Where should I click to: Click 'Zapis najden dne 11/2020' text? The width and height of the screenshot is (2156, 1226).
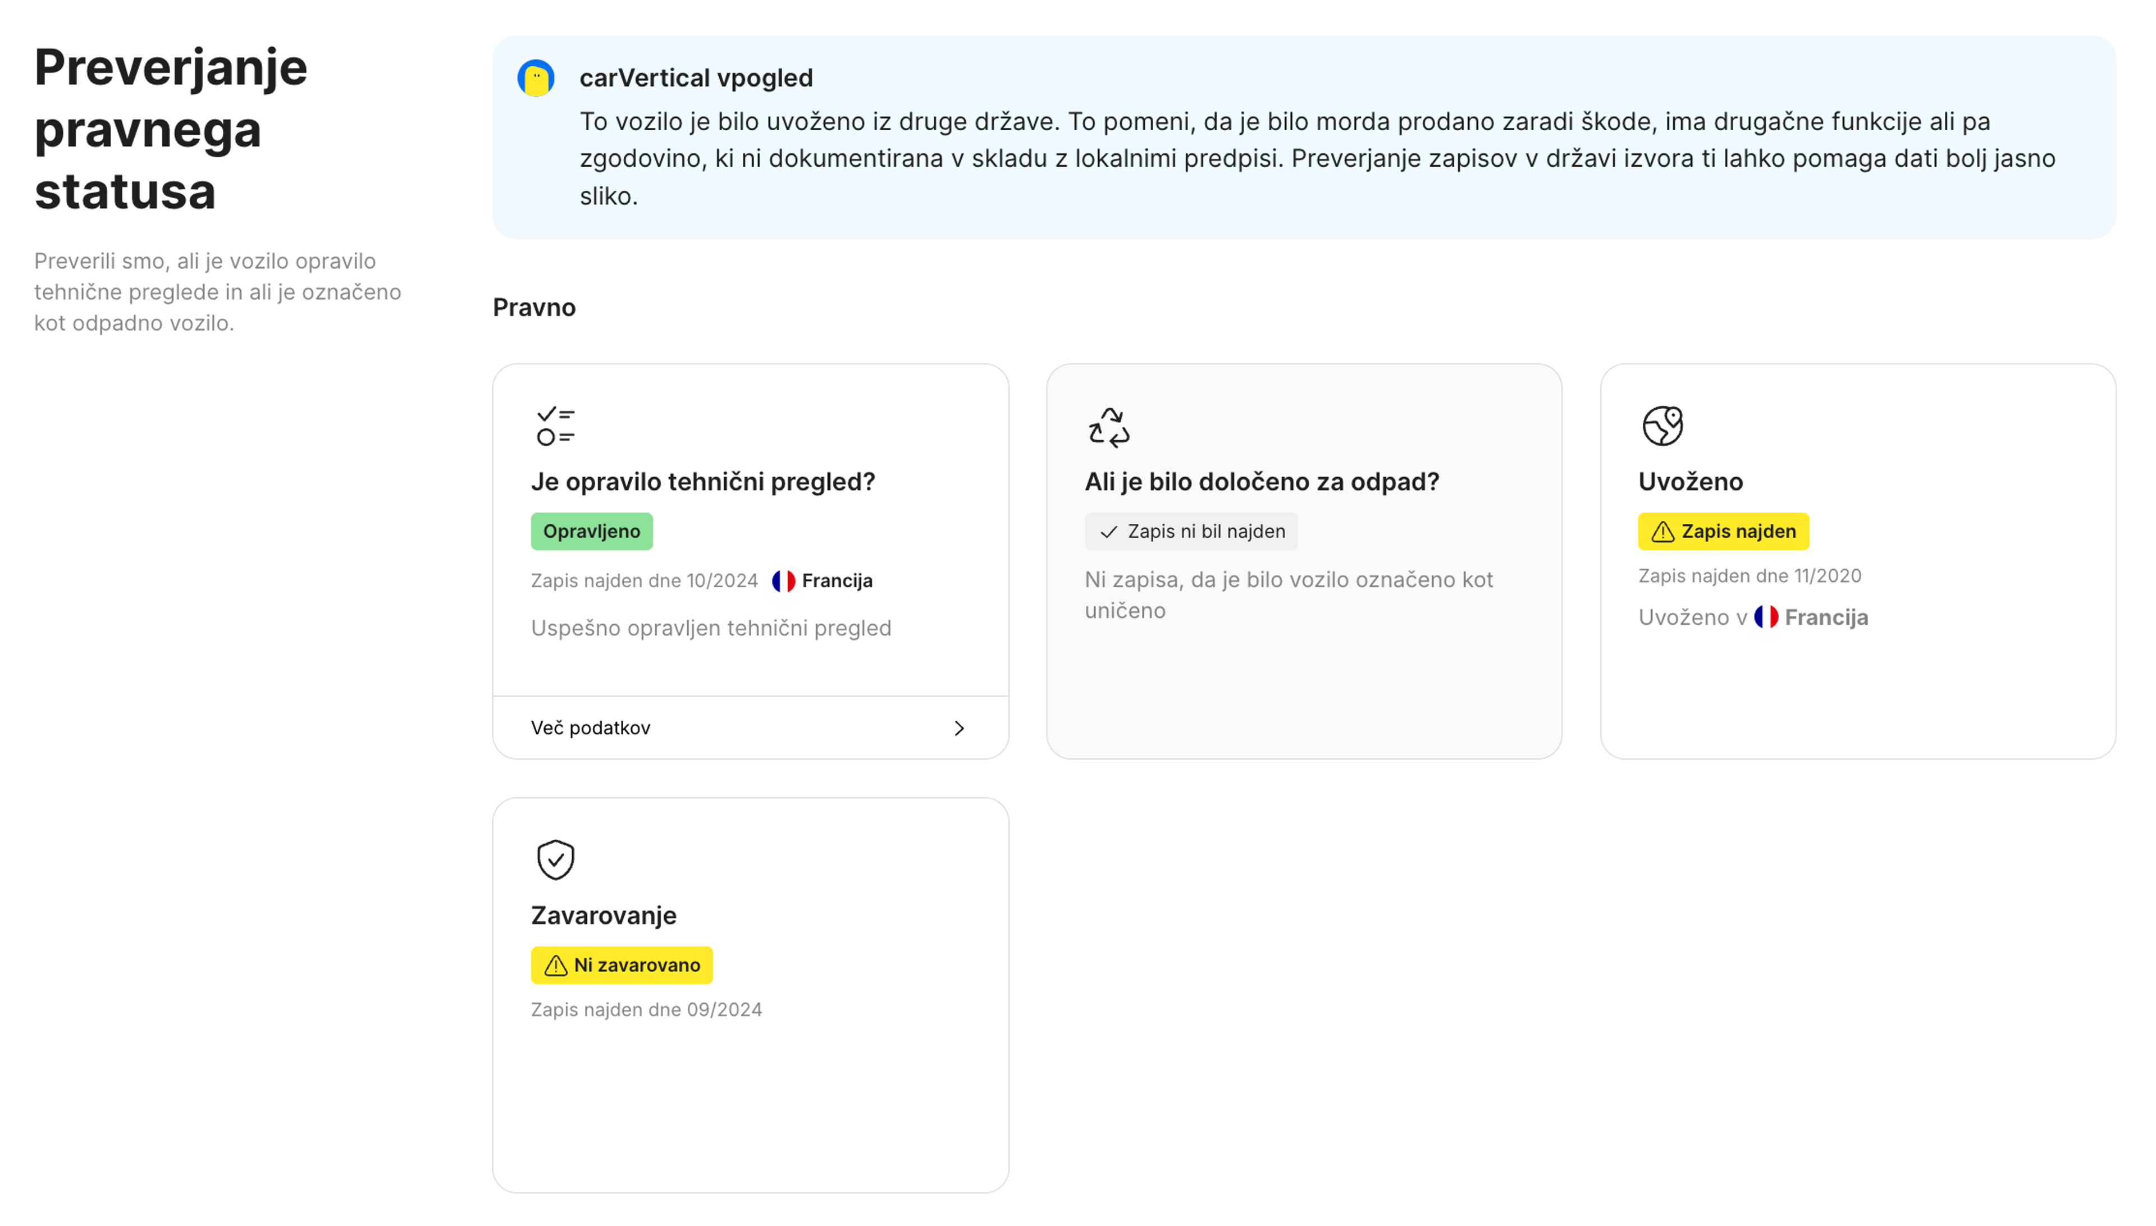(x=1750, y=576)
